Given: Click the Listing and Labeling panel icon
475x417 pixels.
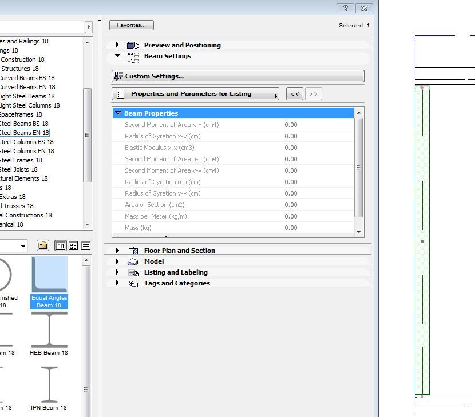Looking at the screenshot, I should [133, 272].
